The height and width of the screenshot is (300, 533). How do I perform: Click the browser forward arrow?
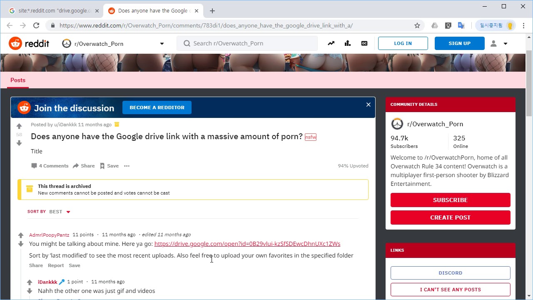tap(23, 25)
